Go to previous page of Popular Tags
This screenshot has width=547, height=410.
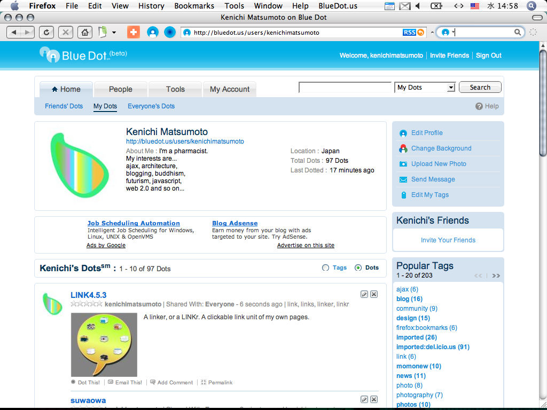[478, 276]
